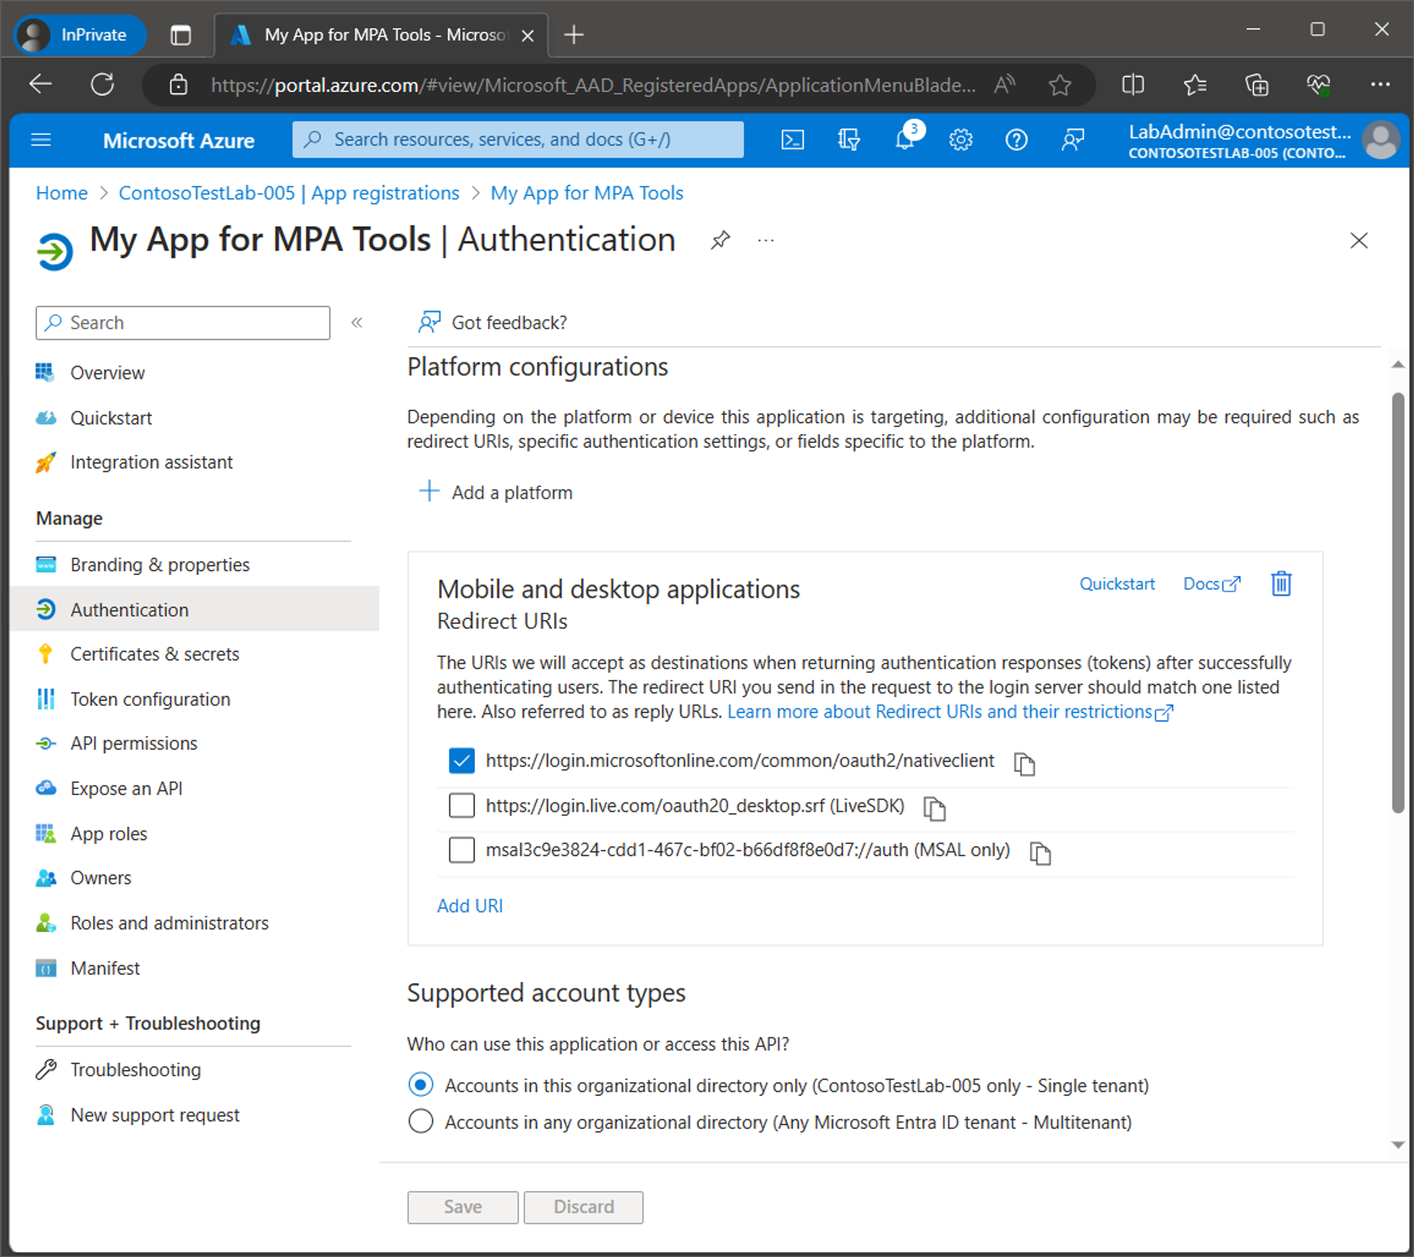This screenshot has height=1257, width=1414.
Task: Open the Help question mark icon
Action: (1016, 140)
